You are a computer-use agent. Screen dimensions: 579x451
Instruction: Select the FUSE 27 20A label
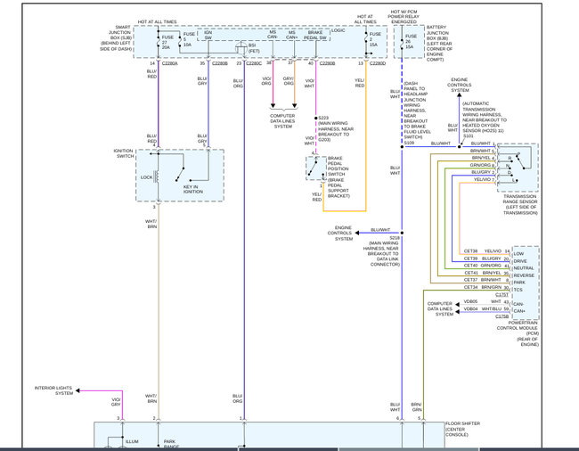(x=167, y=42)
